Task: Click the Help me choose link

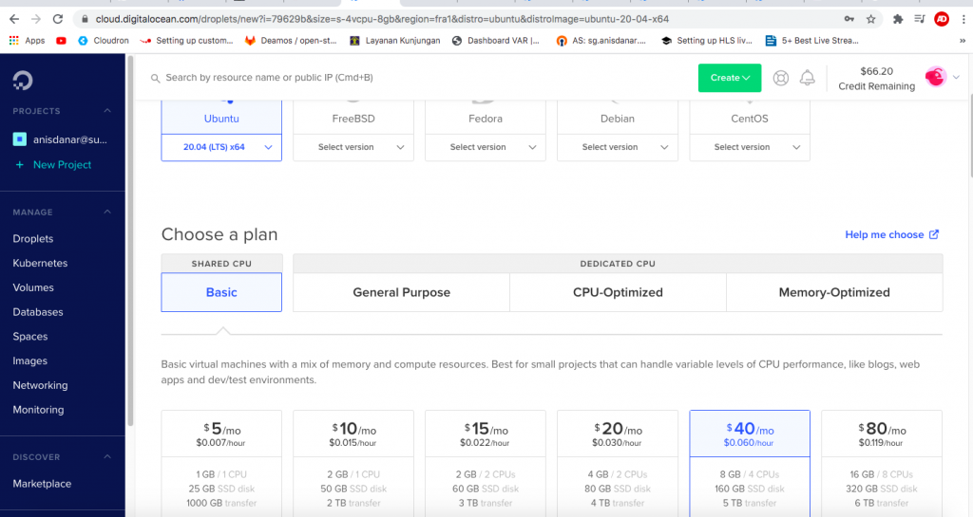Action: click(891, 234)
